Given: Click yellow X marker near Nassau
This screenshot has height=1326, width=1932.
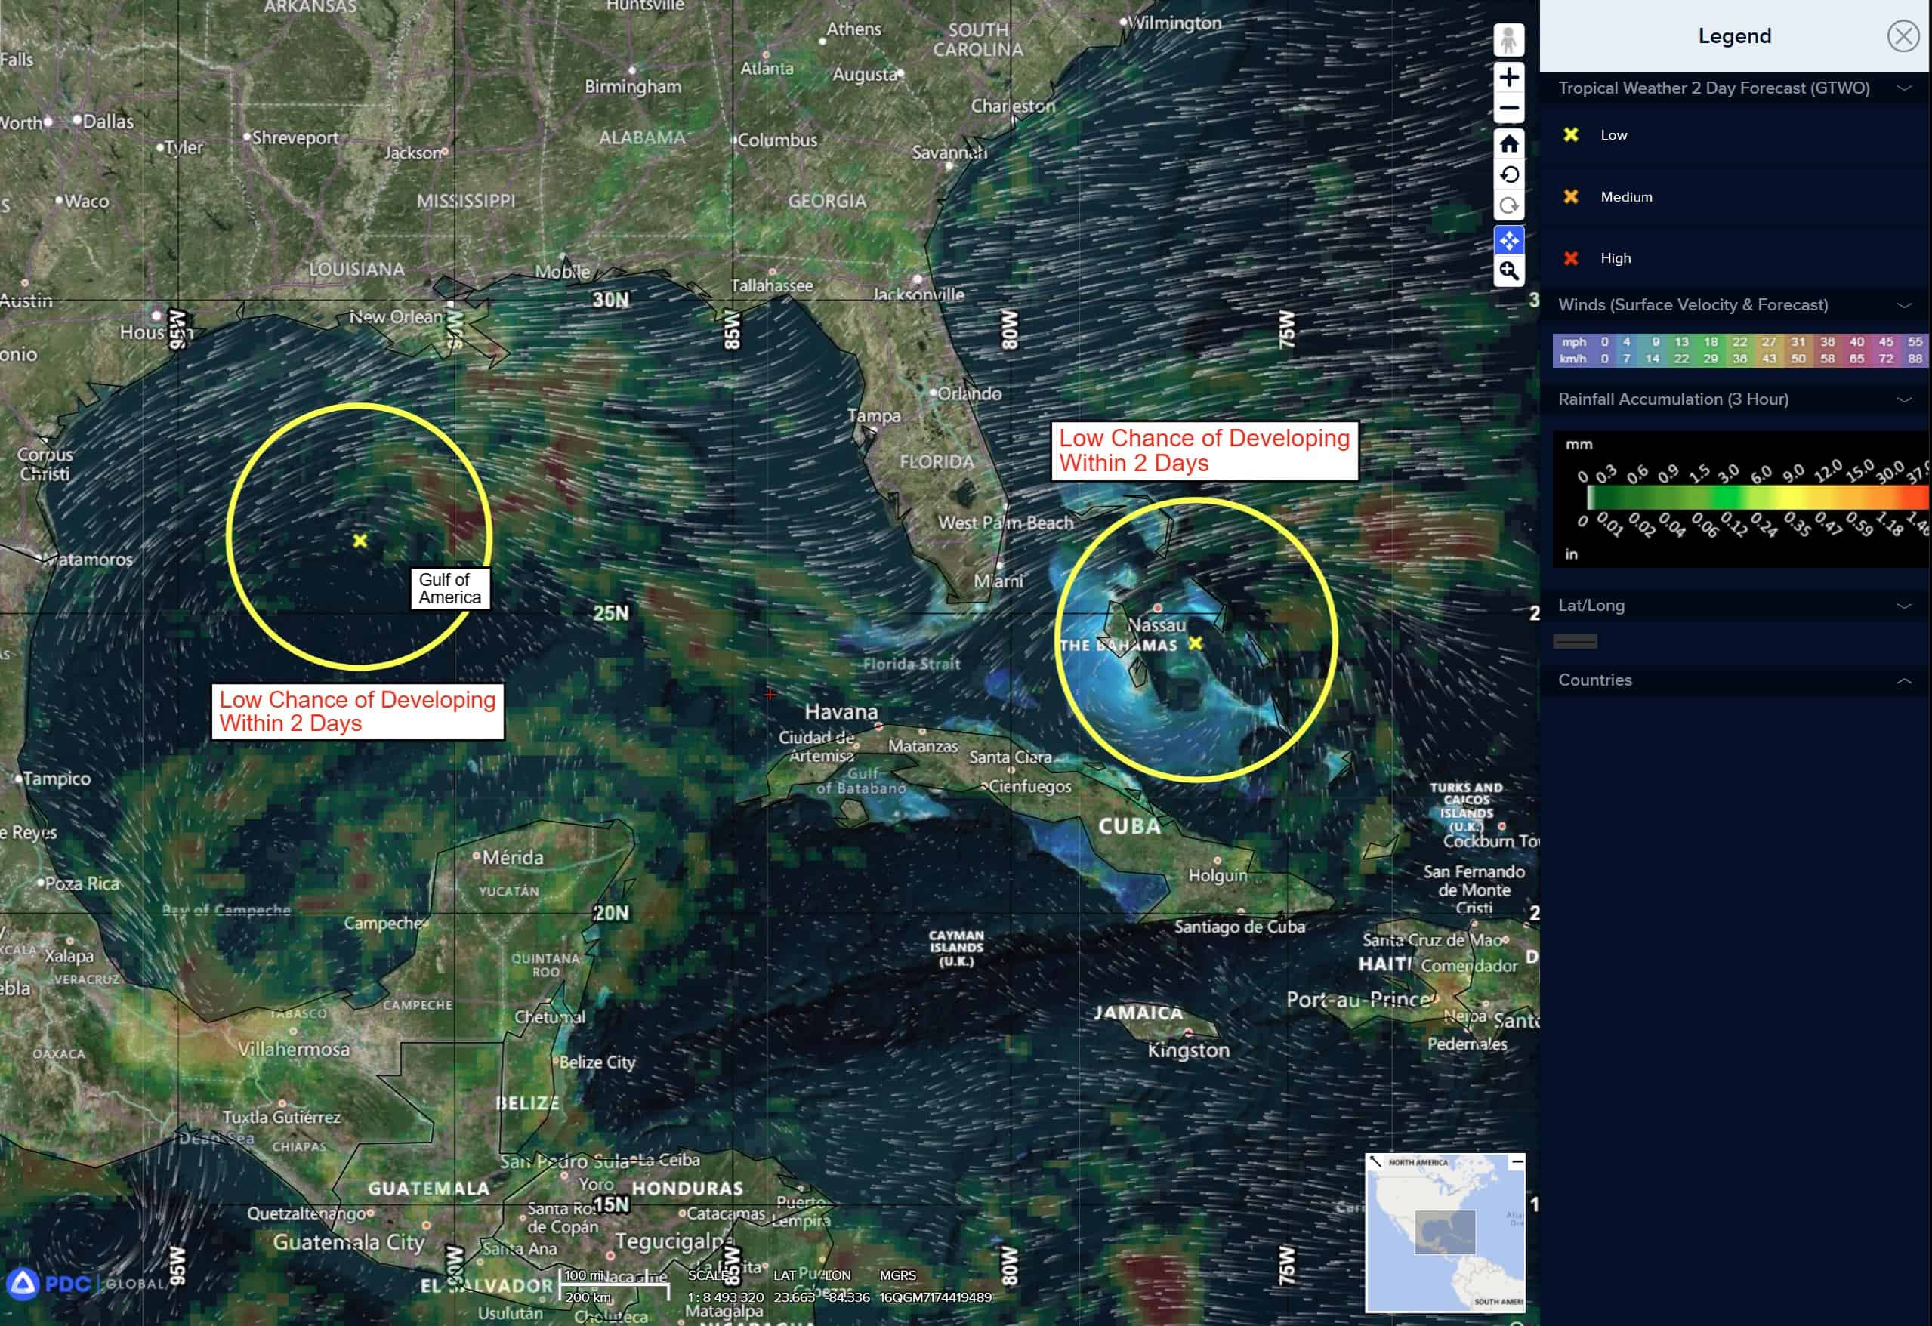Looking at the screenshot, I should pyautogui.click(x=1196, y=643).
